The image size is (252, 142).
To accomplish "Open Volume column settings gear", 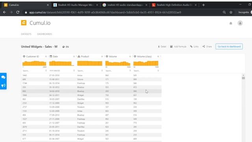I will [x=130, y=56].
